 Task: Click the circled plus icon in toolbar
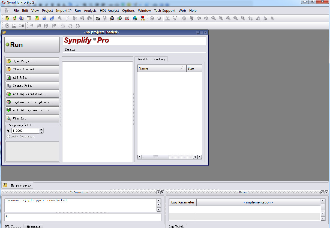152,18
